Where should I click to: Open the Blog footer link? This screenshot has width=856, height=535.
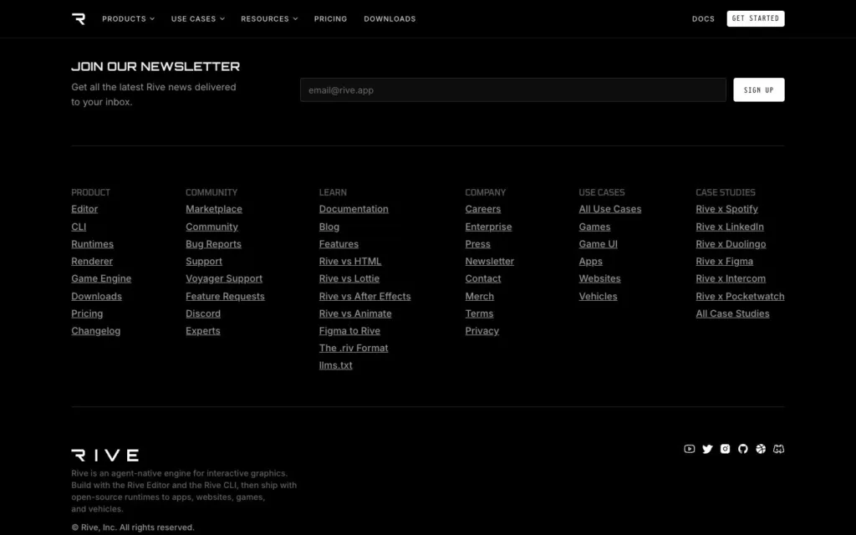(329, 227)
